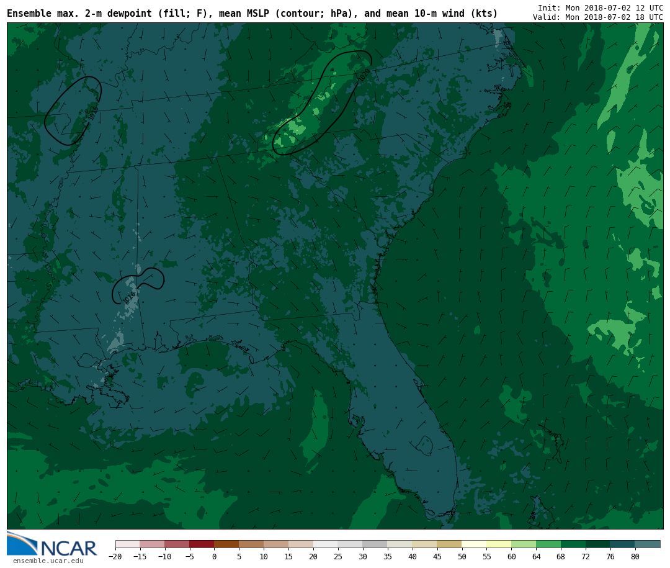Click the colorbar tick label 35
Image resolution: width=670 pixels, height=568 pixels.
coord(388,556)
